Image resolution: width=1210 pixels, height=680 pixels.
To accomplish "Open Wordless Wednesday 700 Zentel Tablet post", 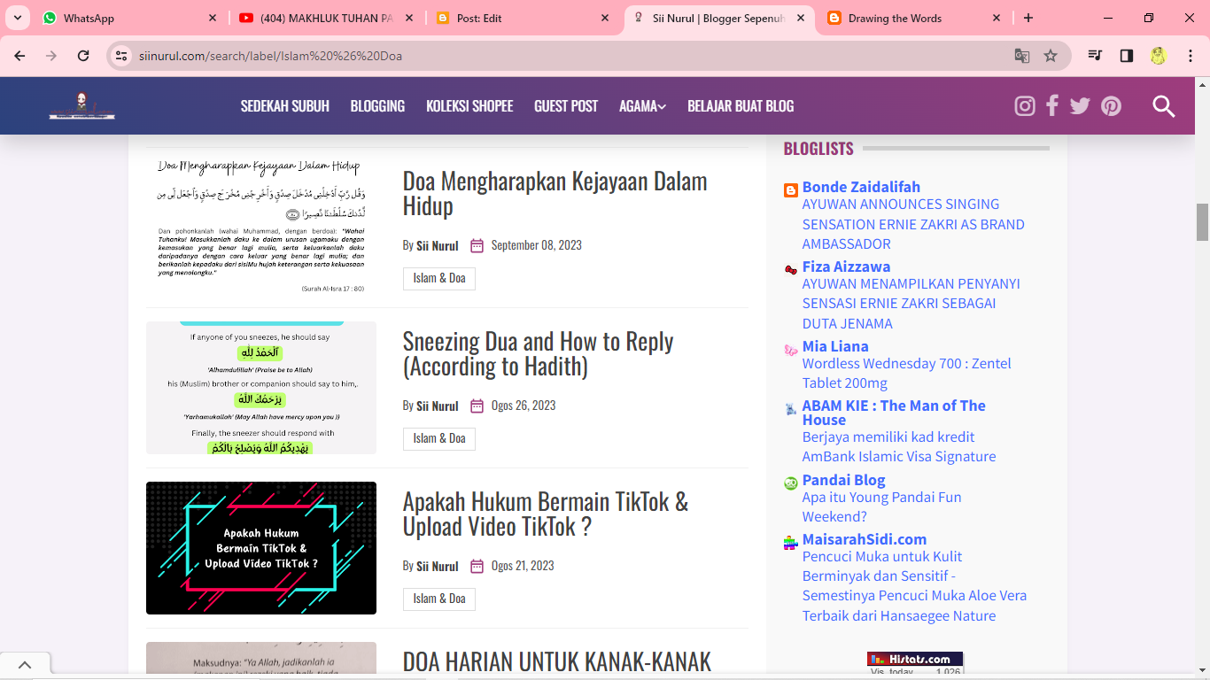I will (x=906, y=373).
